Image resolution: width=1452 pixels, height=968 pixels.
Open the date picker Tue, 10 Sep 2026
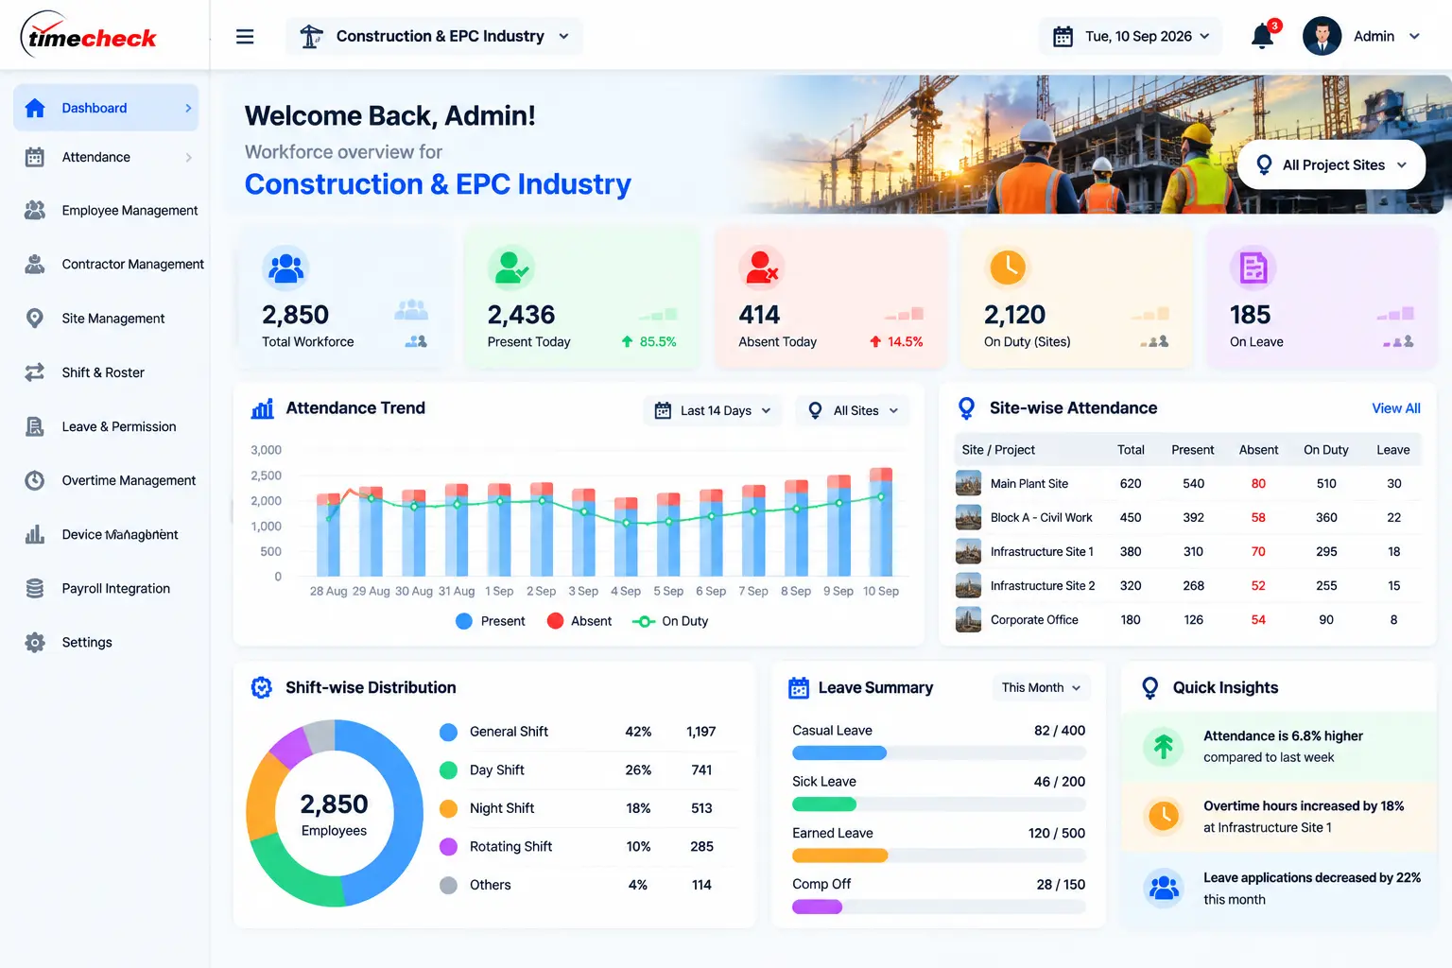pyautogui.click(x=1131, y=36)
